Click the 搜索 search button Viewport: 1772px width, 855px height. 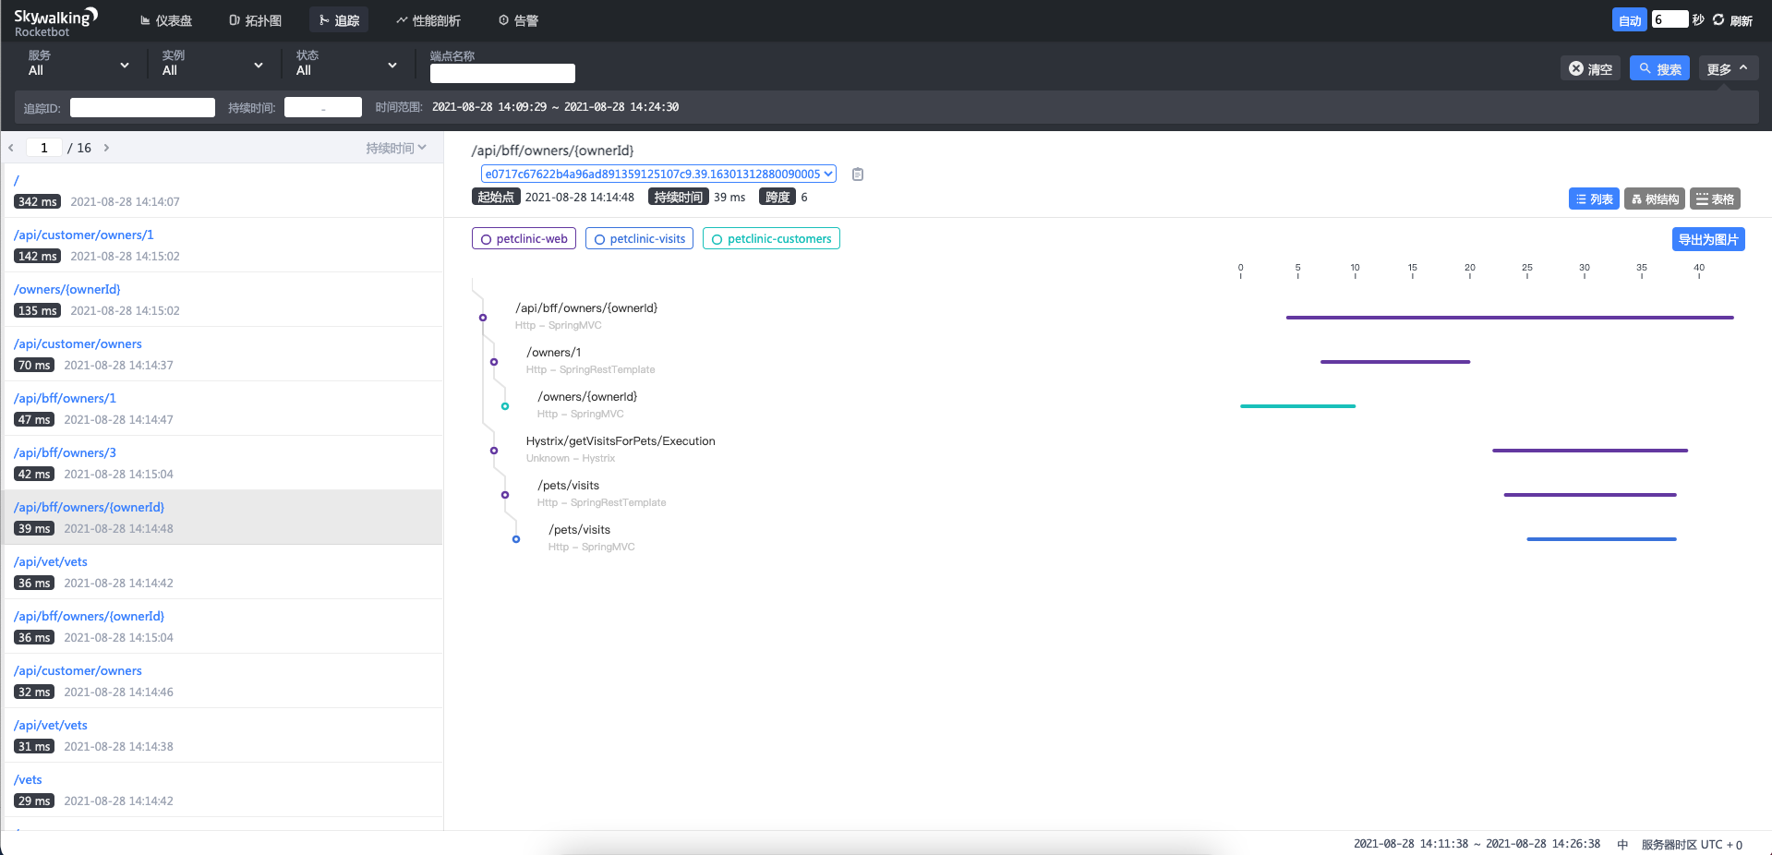(1658, 69)
